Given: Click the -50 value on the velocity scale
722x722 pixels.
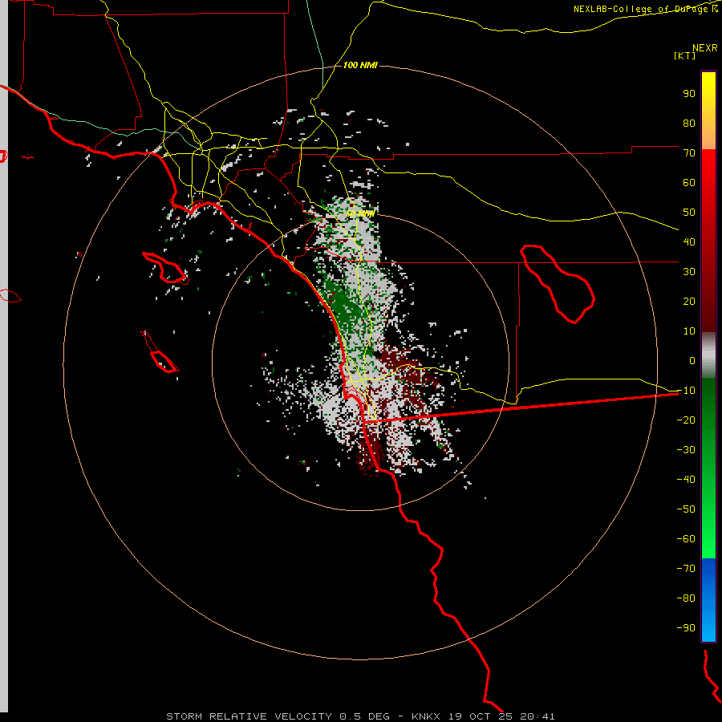Looking at the screenshot, I should (x=686, y=509).
